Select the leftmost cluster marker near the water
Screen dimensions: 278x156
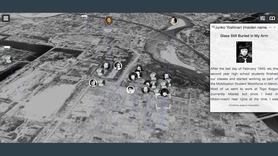click(9, 59)
